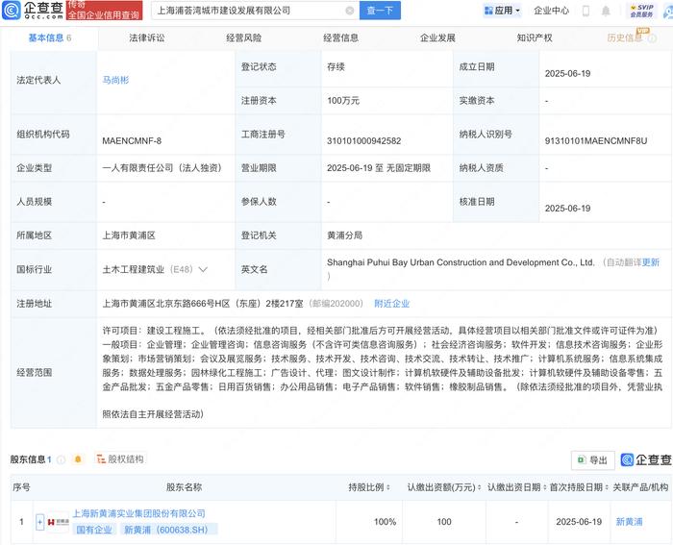This screenshot has width=673, height=545.
Task: Select organization code MAENCMNF-8
Action: coord(132,140)
